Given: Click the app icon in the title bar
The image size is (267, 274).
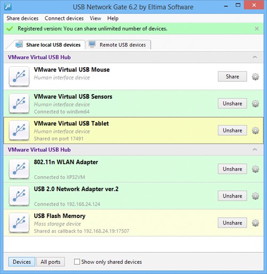Looking at the screenshot, I should click(8, 7).
